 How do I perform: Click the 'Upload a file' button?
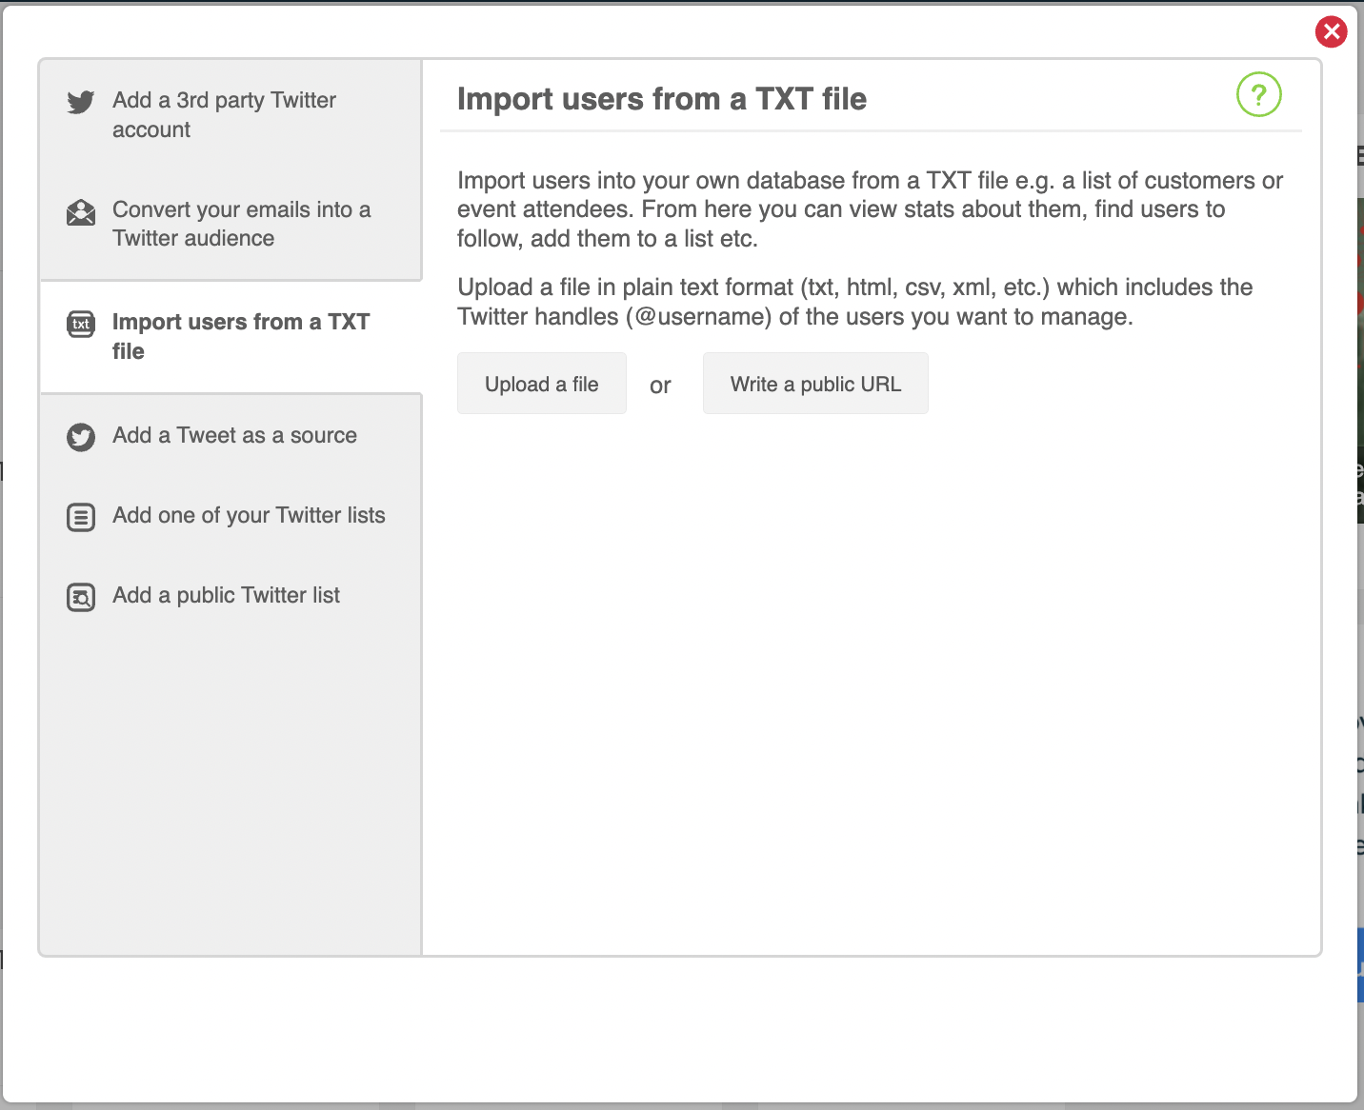542,384
